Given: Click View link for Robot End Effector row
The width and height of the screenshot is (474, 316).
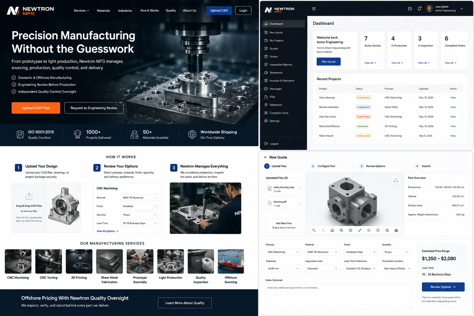Looking at the screenshot, I should (x=453, y=126).
